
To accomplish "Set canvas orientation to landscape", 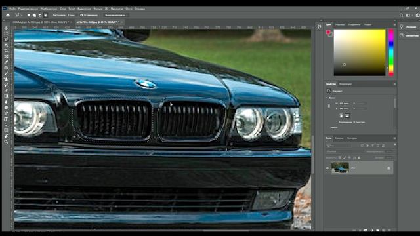I will [347, 115].
